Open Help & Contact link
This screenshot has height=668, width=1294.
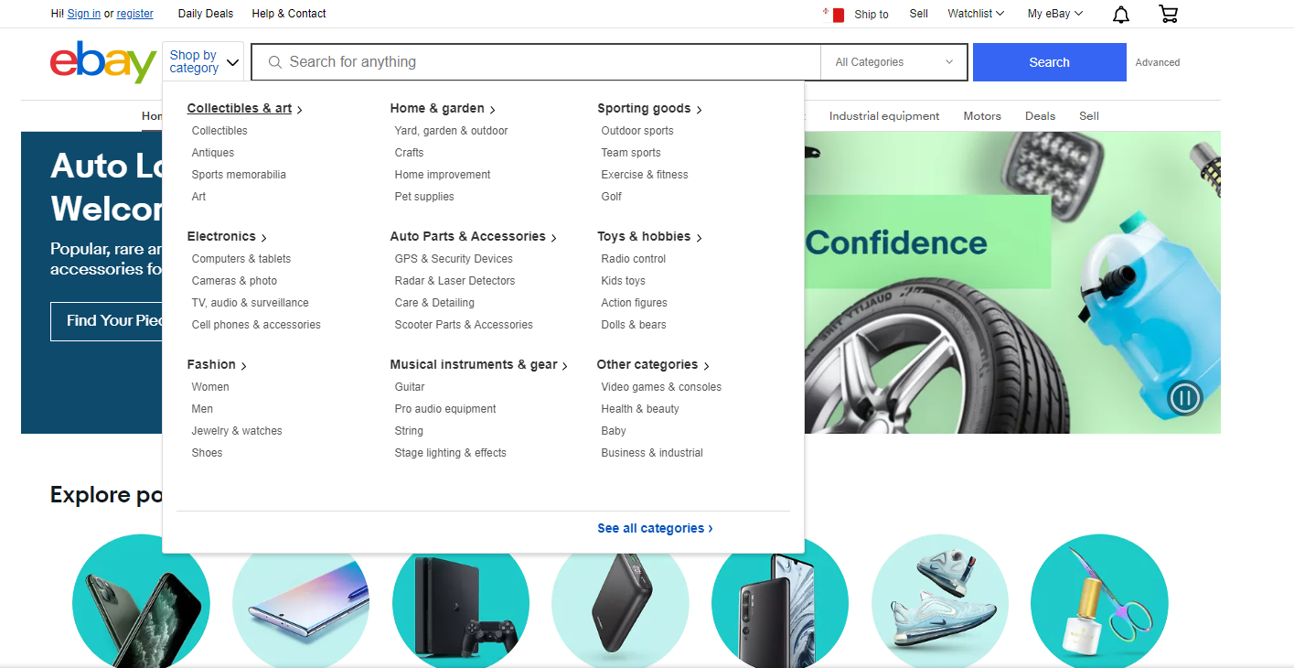[x=289, y=14]
